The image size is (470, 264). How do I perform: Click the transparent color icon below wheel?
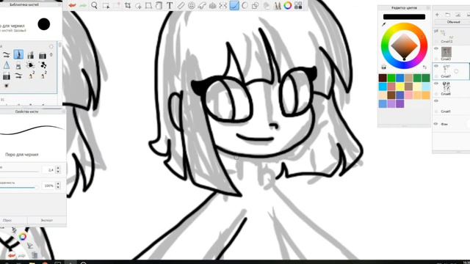pos(383,67)
